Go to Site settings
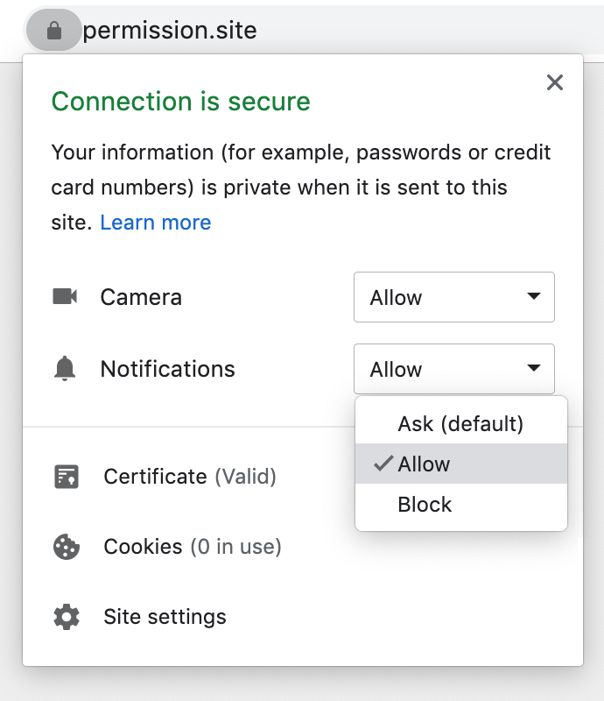The width and height of the screenshot is (604, 701). click(165, 617)
